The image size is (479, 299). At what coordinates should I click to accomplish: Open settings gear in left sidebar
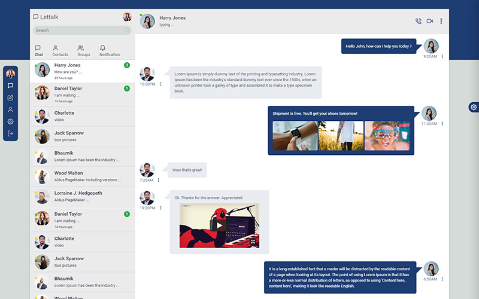pyautogui.click(x=10, y=121)
